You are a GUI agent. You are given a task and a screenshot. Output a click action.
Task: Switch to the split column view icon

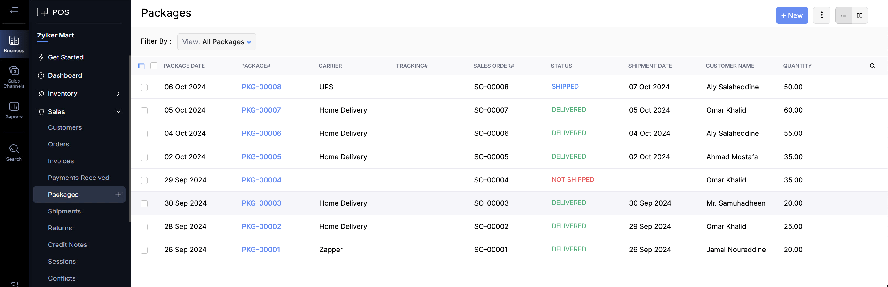[x=859, y=15]
